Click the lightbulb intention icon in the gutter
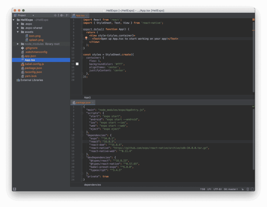 coord(86,38)
